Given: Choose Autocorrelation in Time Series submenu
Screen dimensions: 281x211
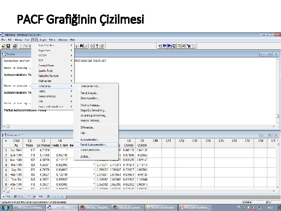Looking at the screenshot, I should point(96,139).
